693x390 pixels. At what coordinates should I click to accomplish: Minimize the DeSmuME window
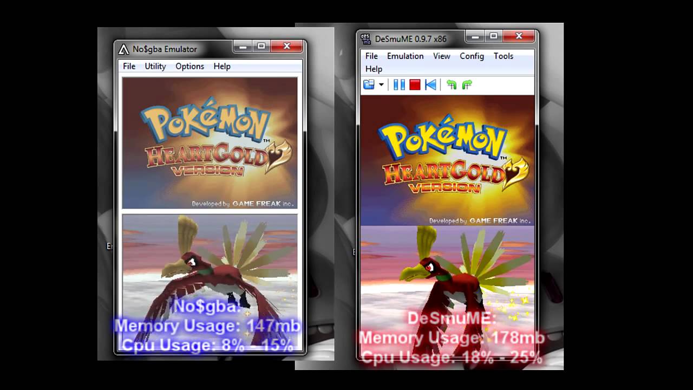pyautogui.click(x=475, y=36)
